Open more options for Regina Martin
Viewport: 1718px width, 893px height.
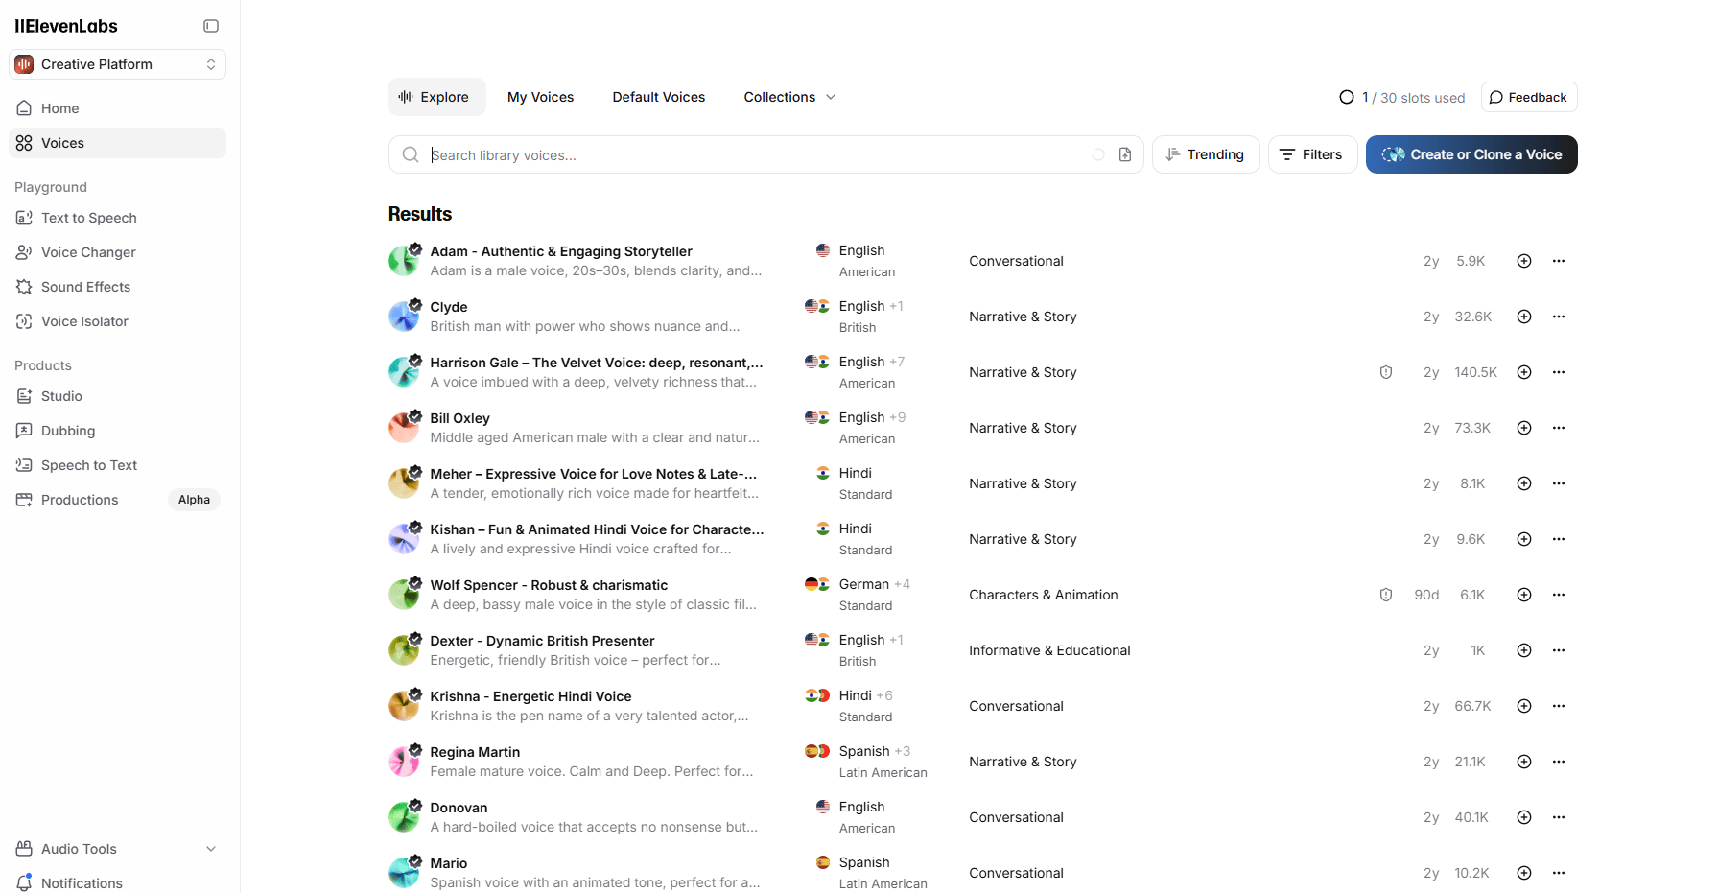[x=1559, y=762]
